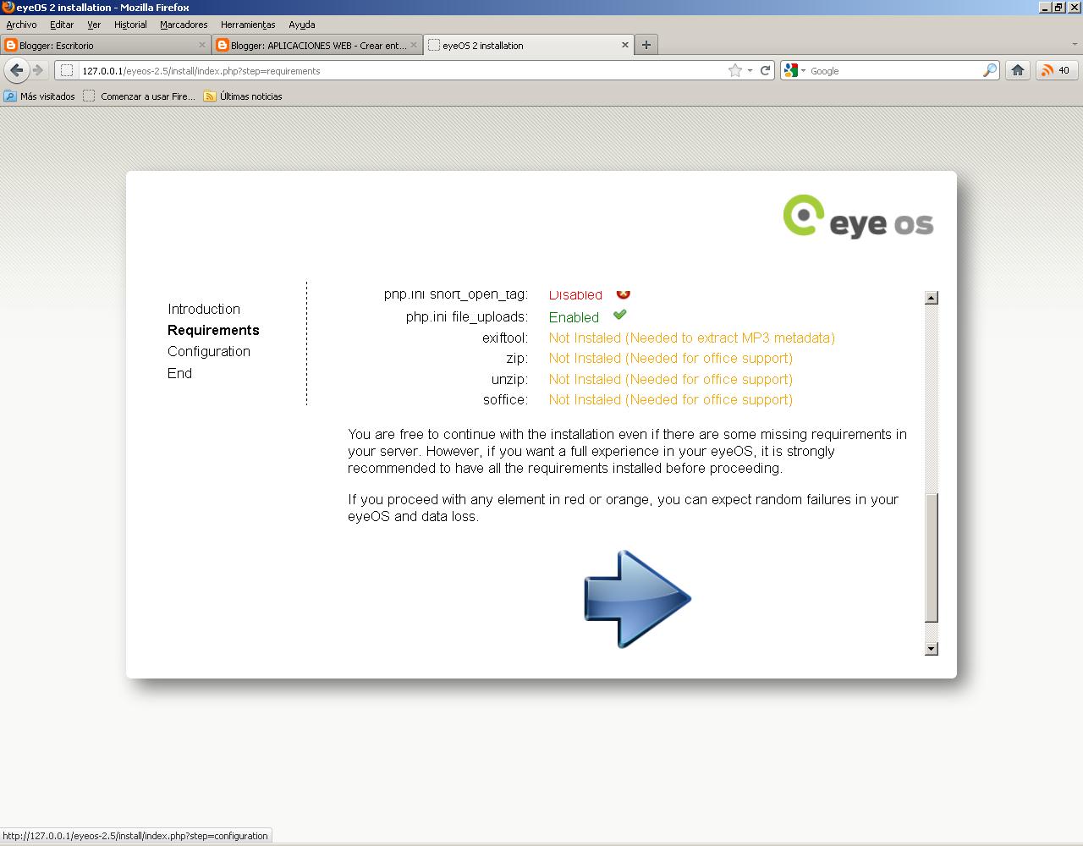The width and height of the screenshot is (1083, 846).
Task: Open Comenzar a usar Firefox bookmark
Action: pos(140,96)
